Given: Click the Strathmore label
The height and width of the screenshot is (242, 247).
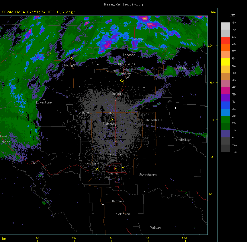Looking at the screenshot, I should tap(148, 175).
